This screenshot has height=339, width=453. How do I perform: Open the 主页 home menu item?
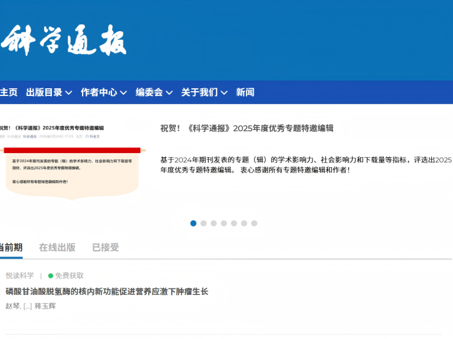point(9,92)
